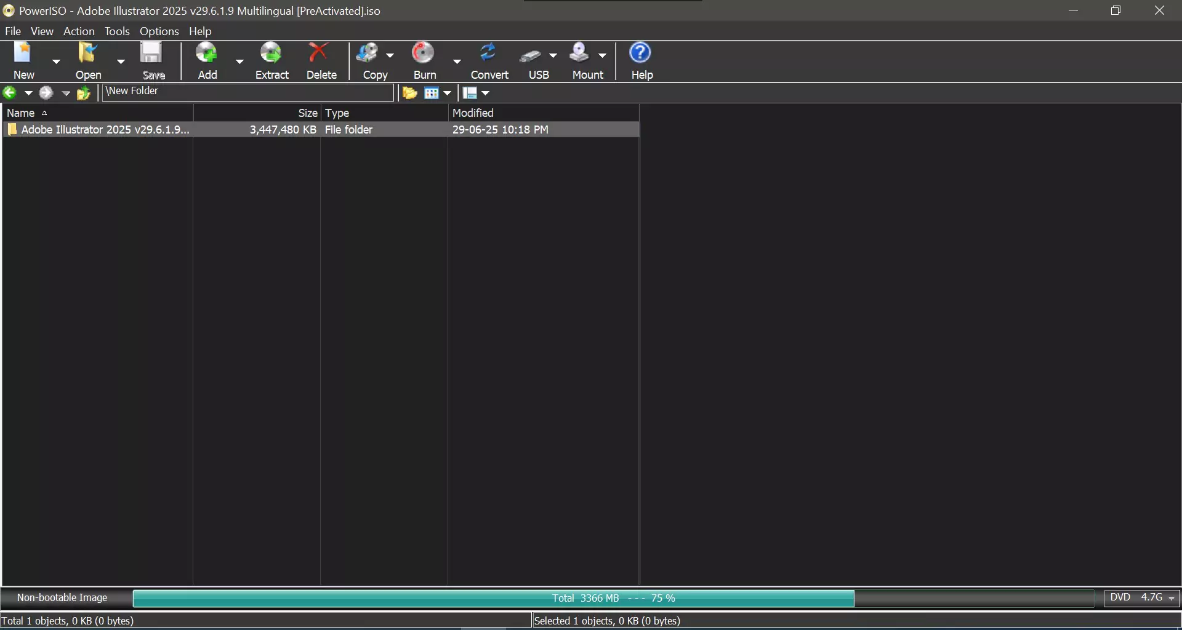Click the PowerISO title bar app icon
Image resolution: width=1182 pixels, height=630 pixels.
tap(9, 10)
